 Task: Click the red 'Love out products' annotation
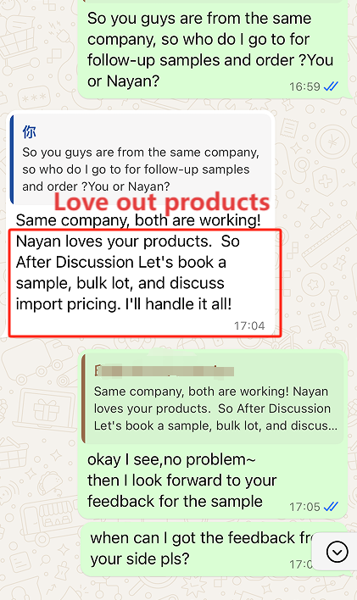(x=162, y=202)
